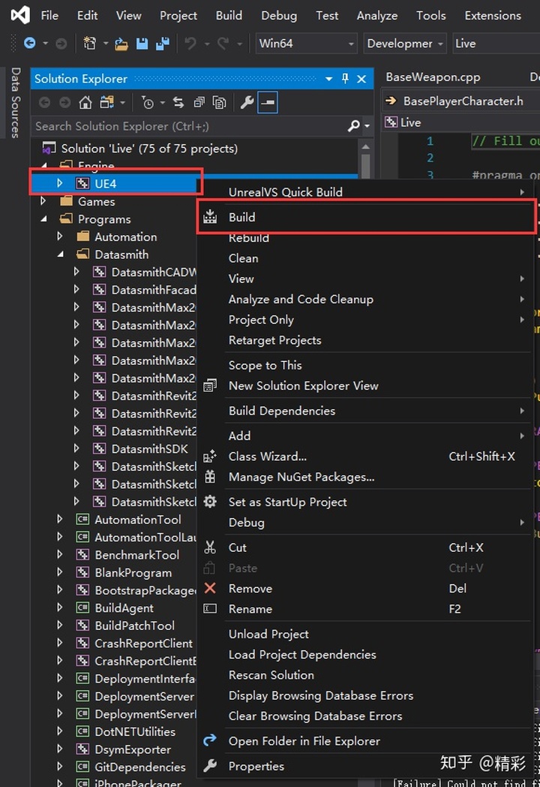The height and width of the screenshot is (787, 540).
Task: Click the Visual Studio logo icon
Action: 20,15
